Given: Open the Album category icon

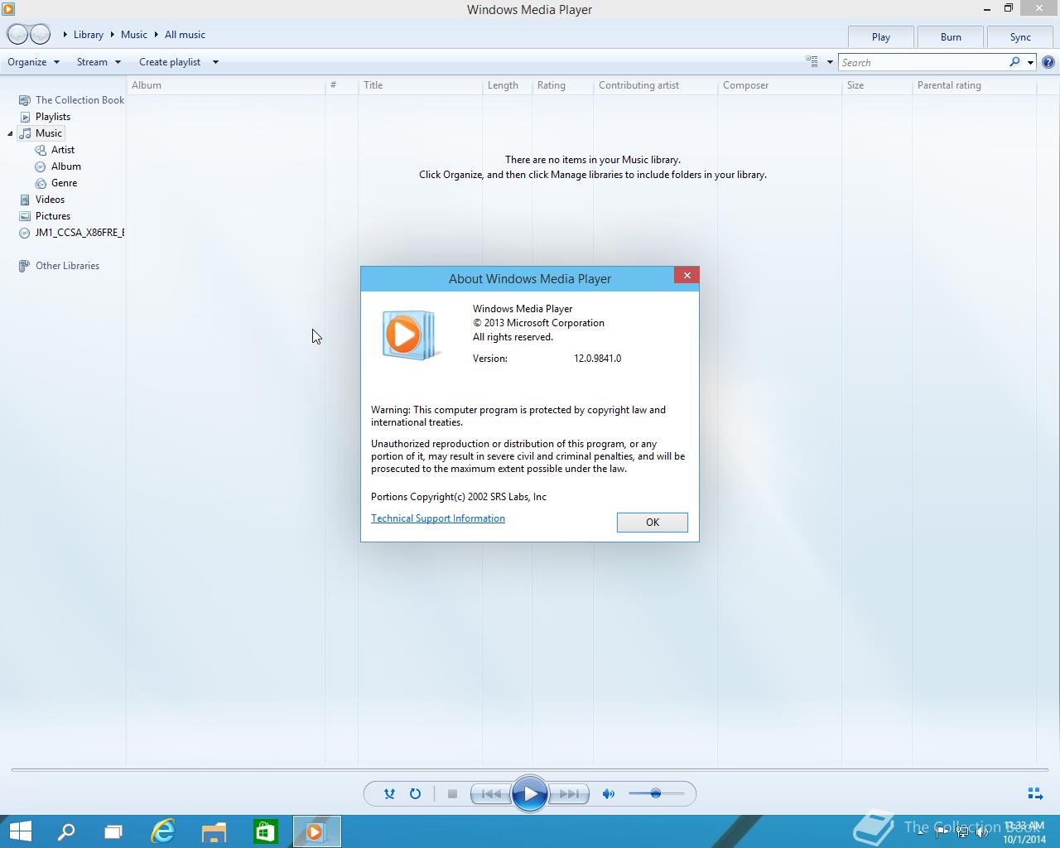Looking at the screenshot, I should coord(41,166).
